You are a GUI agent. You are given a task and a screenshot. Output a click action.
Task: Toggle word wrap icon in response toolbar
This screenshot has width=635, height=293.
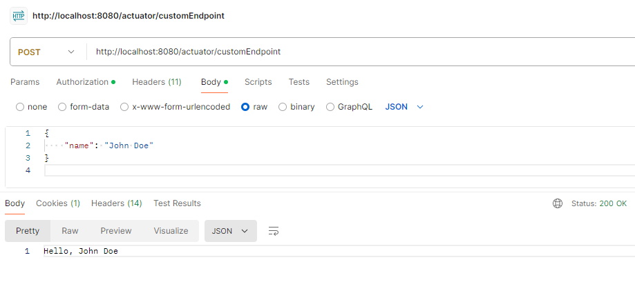pyautogui.click(x=274, y=231)
